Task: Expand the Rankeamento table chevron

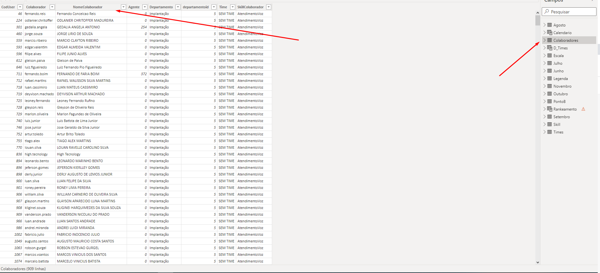Action: pyautogui.click(x=544, y=109)
